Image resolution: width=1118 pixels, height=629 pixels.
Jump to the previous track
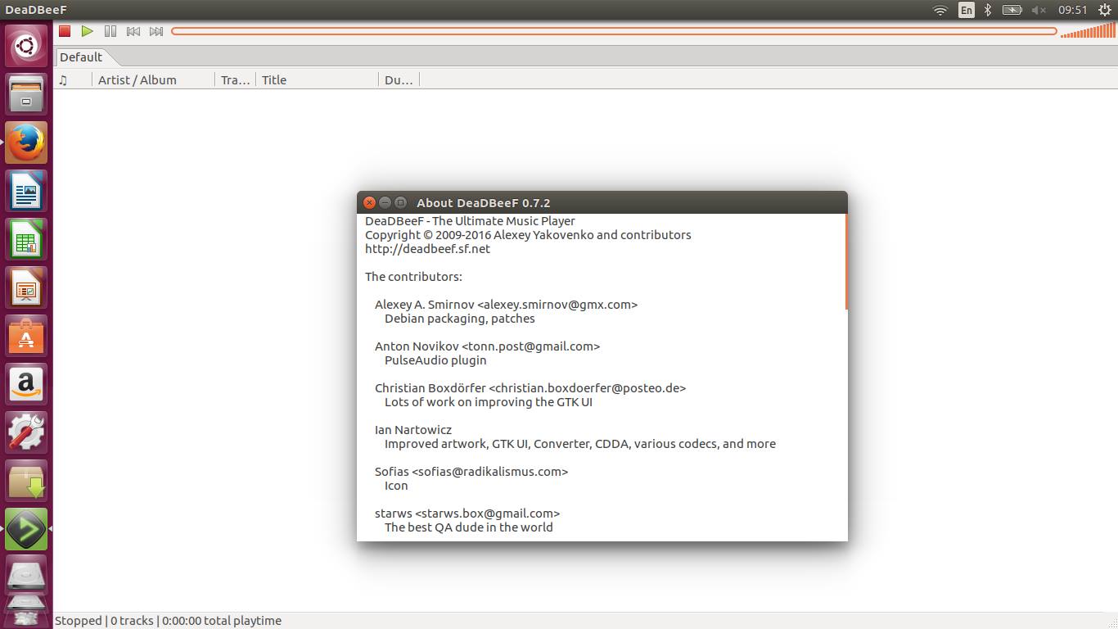point(133,31)
